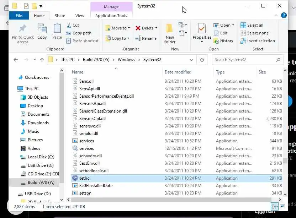This screenshot has width=296, height=218.
Task: Click Edit in Open group
Action: coord(221,33)
